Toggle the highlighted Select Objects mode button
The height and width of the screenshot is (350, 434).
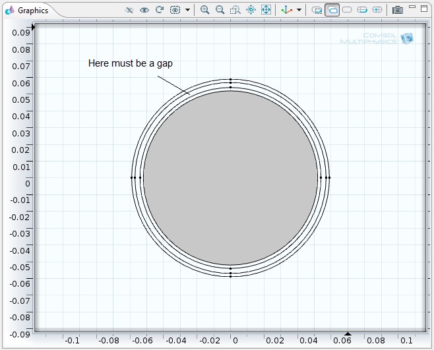[x=332, y=10]
